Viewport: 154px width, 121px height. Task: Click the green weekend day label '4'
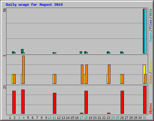click(23, 118)
